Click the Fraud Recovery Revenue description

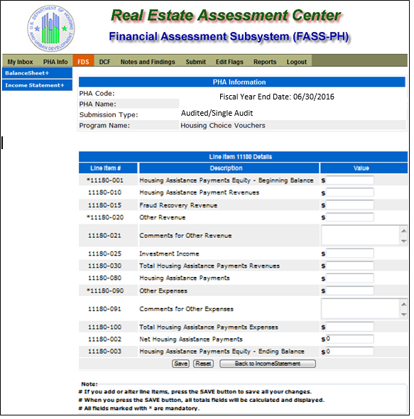pyautogui.click(x=178, y=205)
